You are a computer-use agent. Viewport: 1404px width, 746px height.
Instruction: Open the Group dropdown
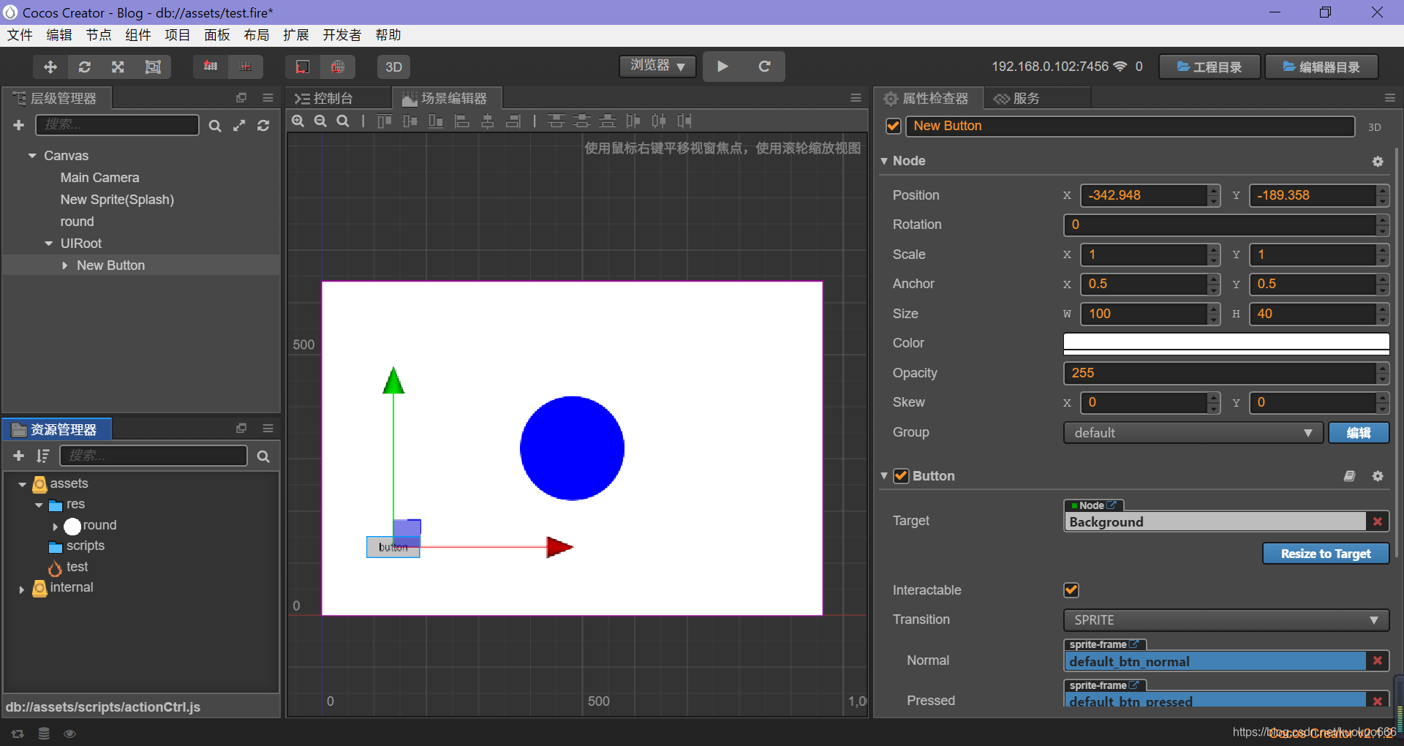[x=1193, y=433]
